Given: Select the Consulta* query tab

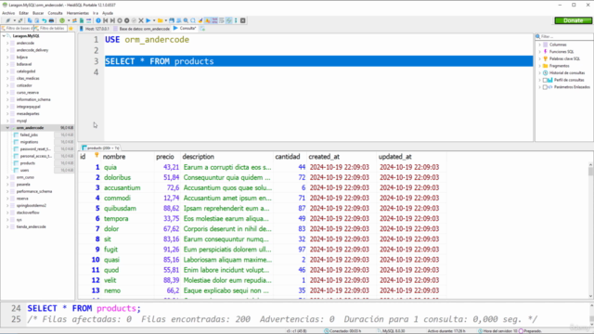Looking at the screenshot, I should point(185,29).
